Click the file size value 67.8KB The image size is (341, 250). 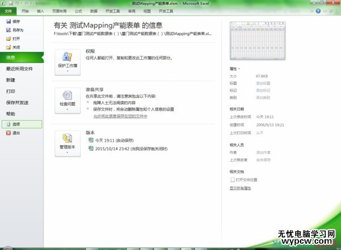click(262, 76)
